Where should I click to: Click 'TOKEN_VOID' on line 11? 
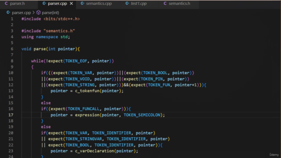77,79
